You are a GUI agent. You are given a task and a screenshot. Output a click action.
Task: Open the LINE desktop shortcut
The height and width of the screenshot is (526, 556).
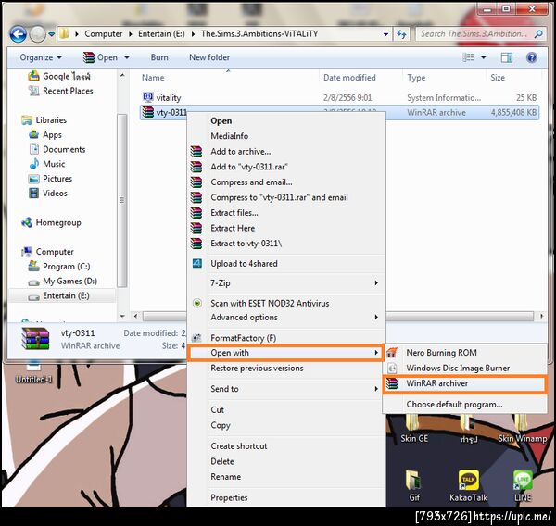pyautogui.click(x=523, y=486)
